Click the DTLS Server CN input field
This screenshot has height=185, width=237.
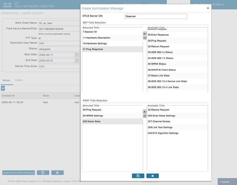click(x=156, y=16)
